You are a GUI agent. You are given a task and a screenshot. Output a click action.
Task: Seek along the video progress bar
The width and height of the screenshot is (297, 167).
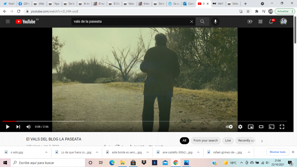point(145,121)
